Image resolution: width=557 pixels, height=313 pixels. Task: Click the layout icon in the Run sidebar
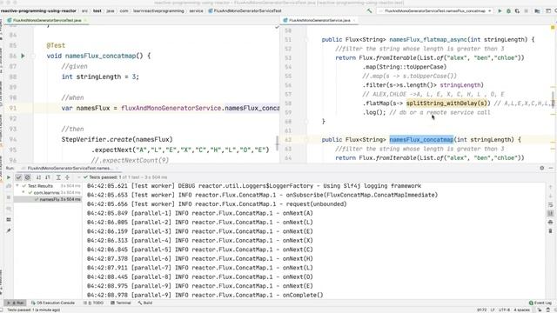point(9,220)
